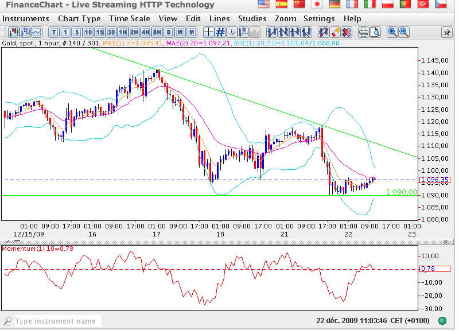Expand the Time Scale menu
Viewport: 459px width, 334px height.
pos(129,18)
